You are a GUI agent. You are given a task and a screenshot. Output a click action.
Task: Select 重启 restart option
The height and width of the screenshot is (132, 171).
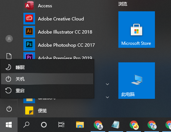47,90
